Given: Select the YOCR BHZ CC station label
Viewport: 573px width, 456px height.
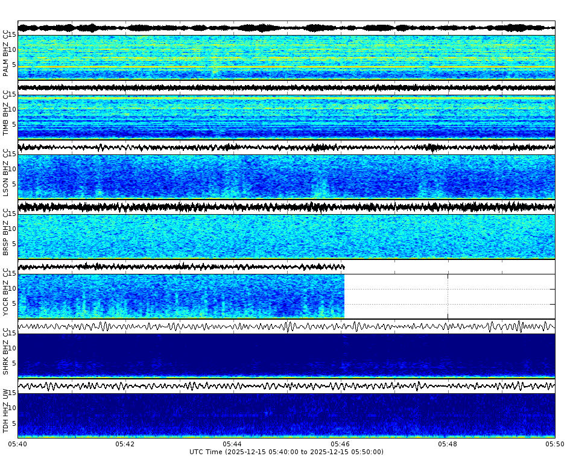Looking at the screenshot, I should click(x=6, y=293).
